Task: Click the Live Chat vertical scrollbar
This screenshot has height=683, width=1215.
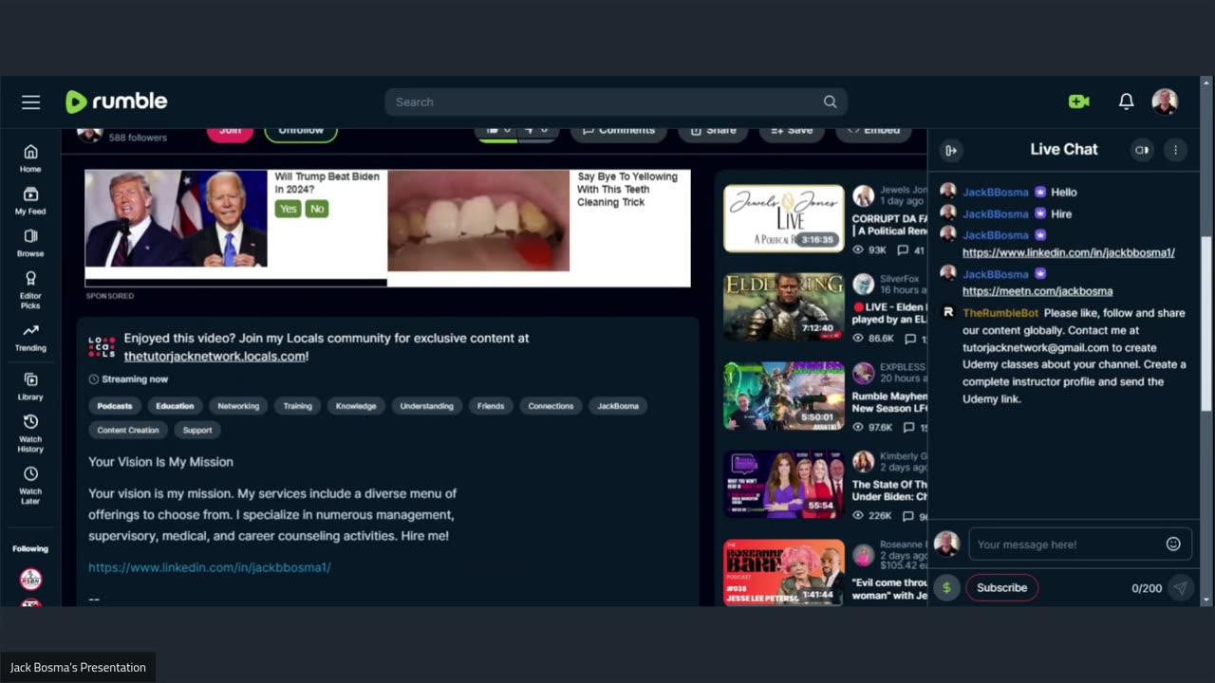Action: coord(1206,323)
